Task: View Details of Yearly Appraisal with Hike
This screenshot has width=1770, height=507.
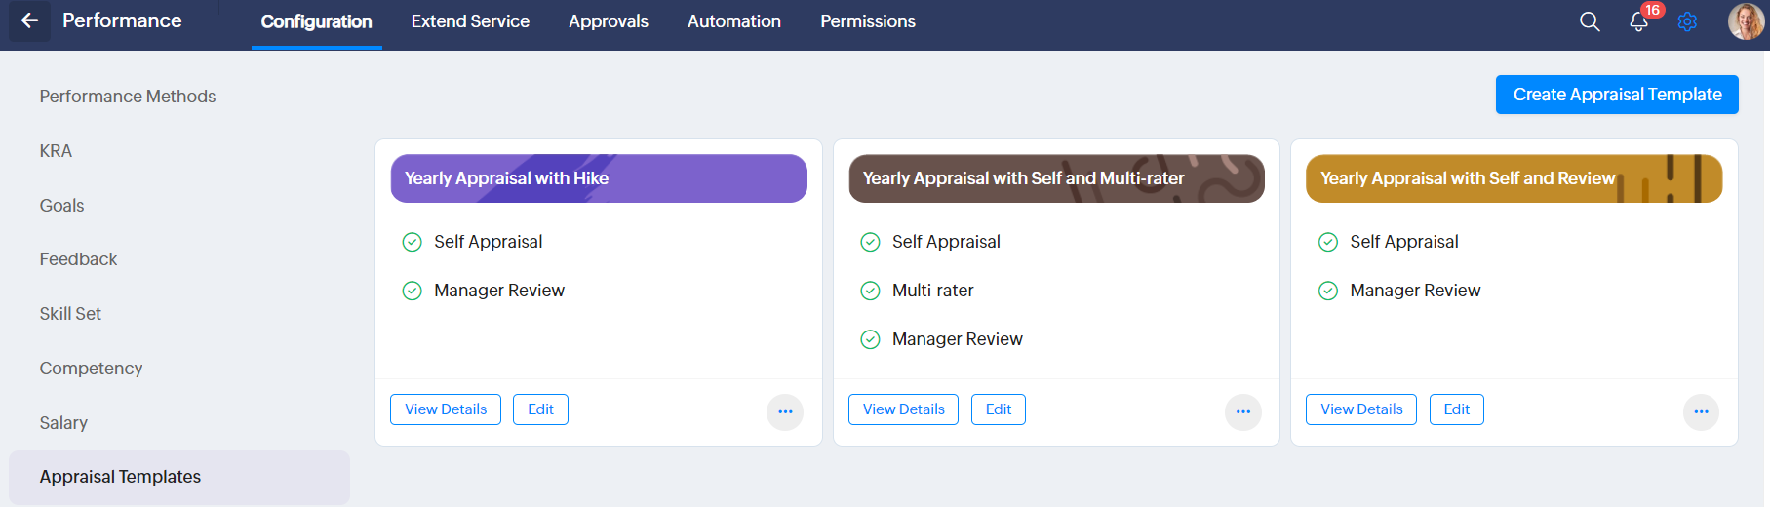Action: [446, 409]
